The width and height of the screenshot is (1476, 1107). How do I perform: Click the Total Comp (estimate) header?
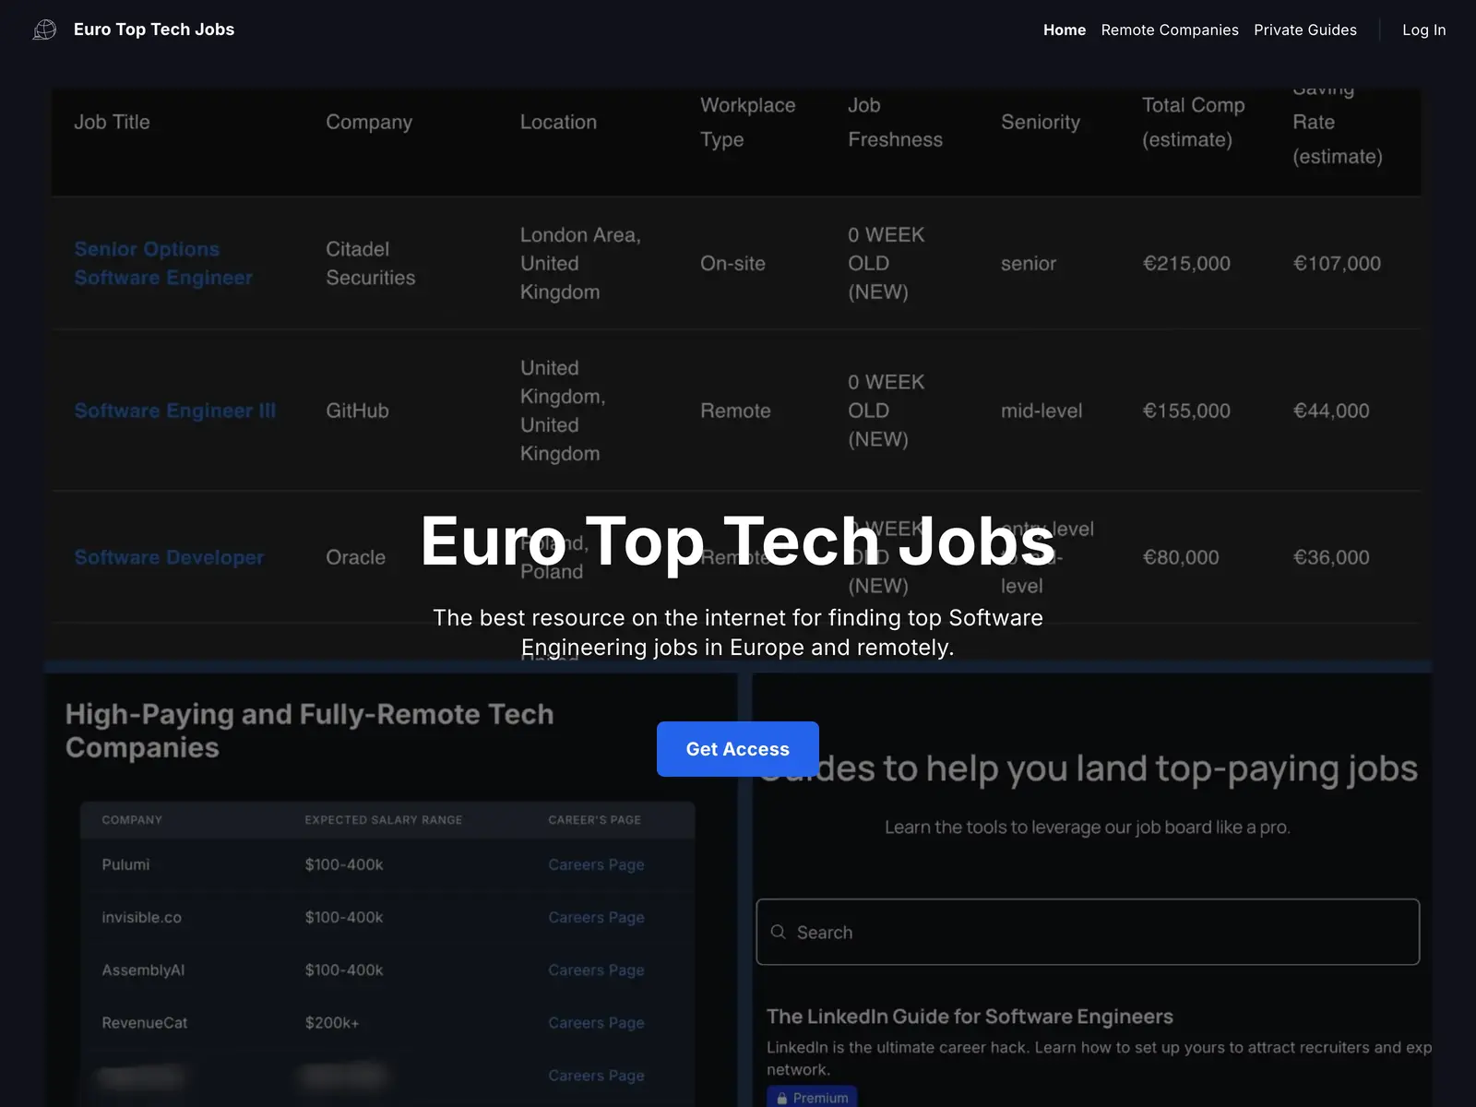[1193, 122]
